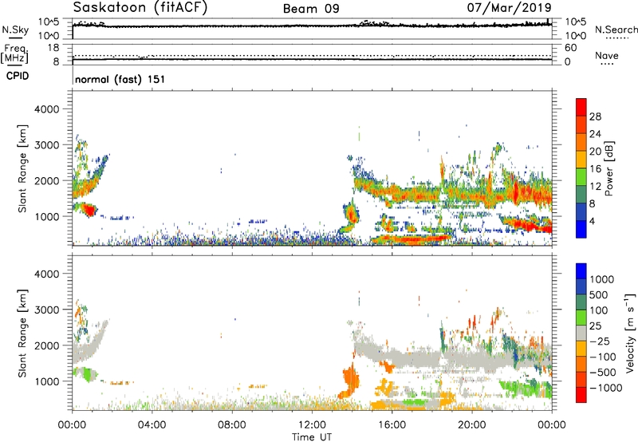Click the Velocity [m s-1] colorbar title
638x442 pixels.
point(630,333)
